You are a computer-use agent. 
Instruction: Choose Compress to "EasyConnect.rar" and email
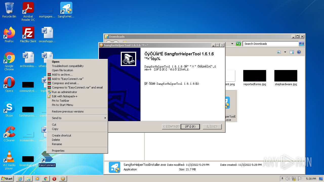[x=77, y=87]
